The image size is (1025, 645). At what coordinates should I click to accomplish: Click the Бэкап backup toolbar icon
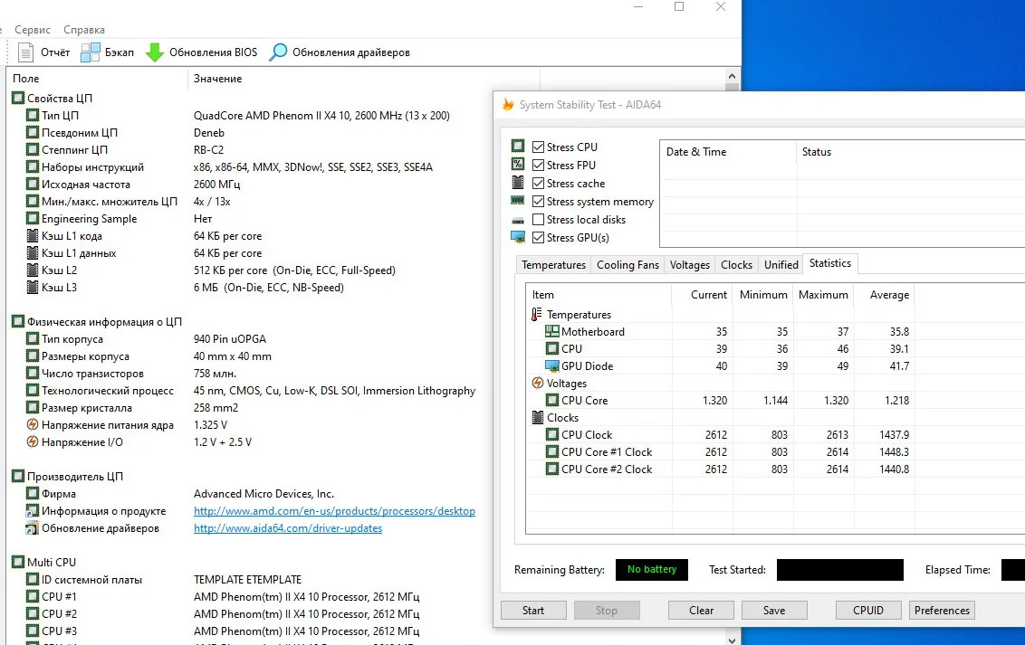tap(91, 52)
